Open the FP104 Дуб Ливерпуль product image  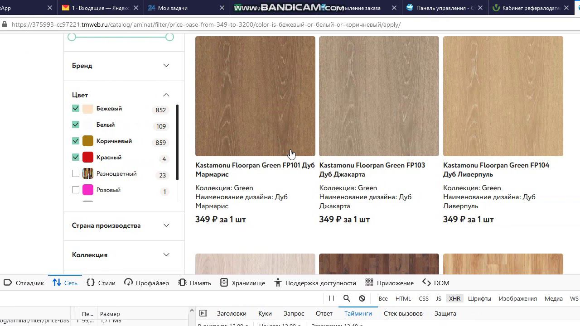click(x=503, y=96)
